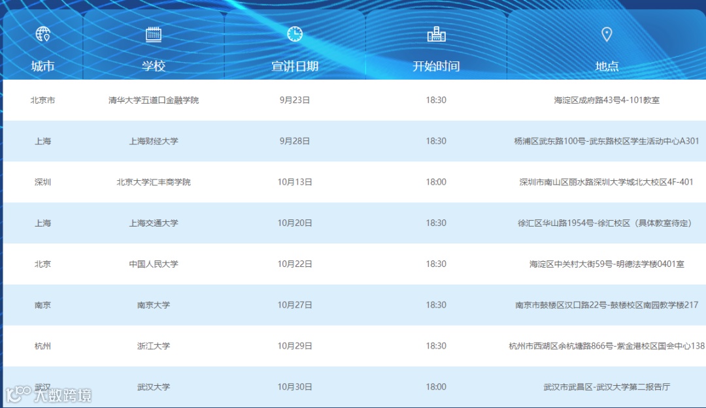This screenshot has width=706, height=408.
Task: Click the 深圳 city cell
Action: click(42, 182)
